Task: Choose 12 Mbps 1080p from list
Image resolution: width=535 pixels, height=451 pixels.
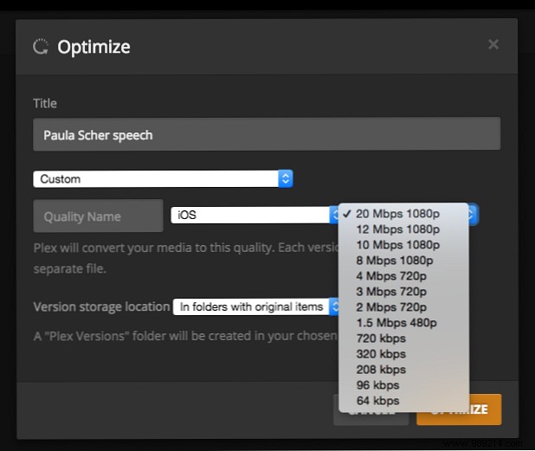Action: pyautogui.click(x=403, y=229)
